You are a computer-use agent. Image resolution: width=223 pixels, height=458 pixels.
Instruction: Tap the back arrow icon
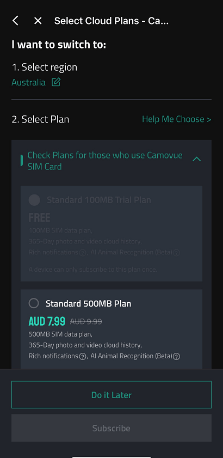(x=15, y=21)
